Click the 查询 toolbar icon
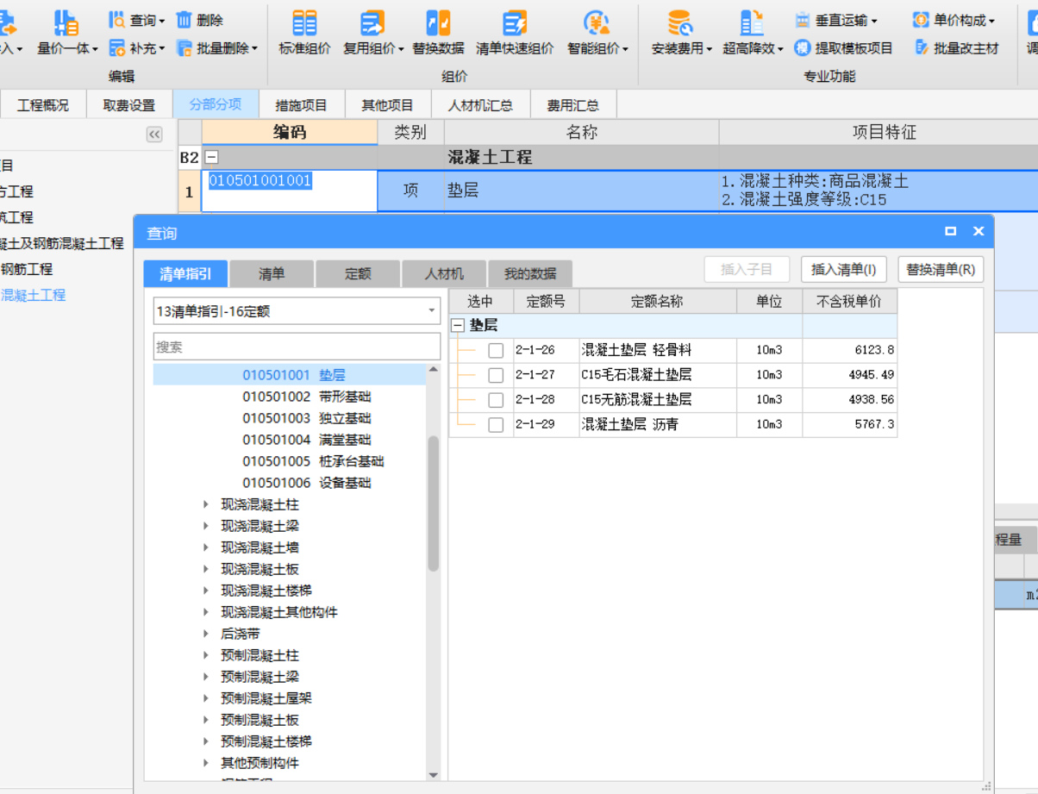1038x794 pixels. (117, 20)
